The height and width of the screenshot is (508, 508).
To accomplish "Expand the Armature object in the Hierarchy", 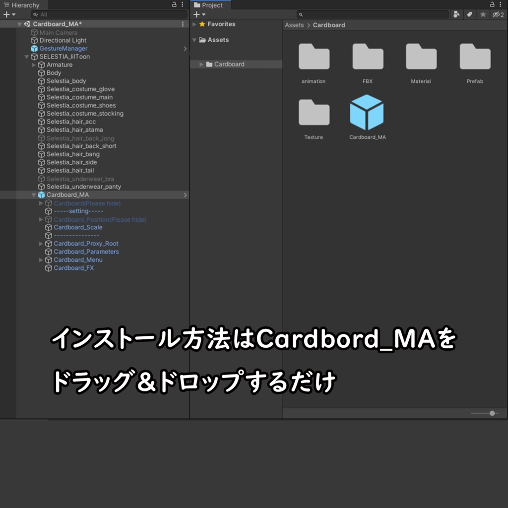I will [x=33, y=64].
